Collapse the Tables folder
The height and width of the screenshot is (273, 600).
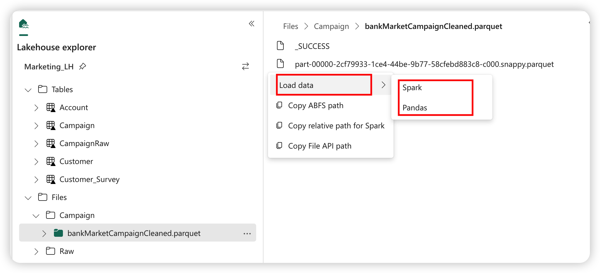pyautogui.click(x=28, y=90)
